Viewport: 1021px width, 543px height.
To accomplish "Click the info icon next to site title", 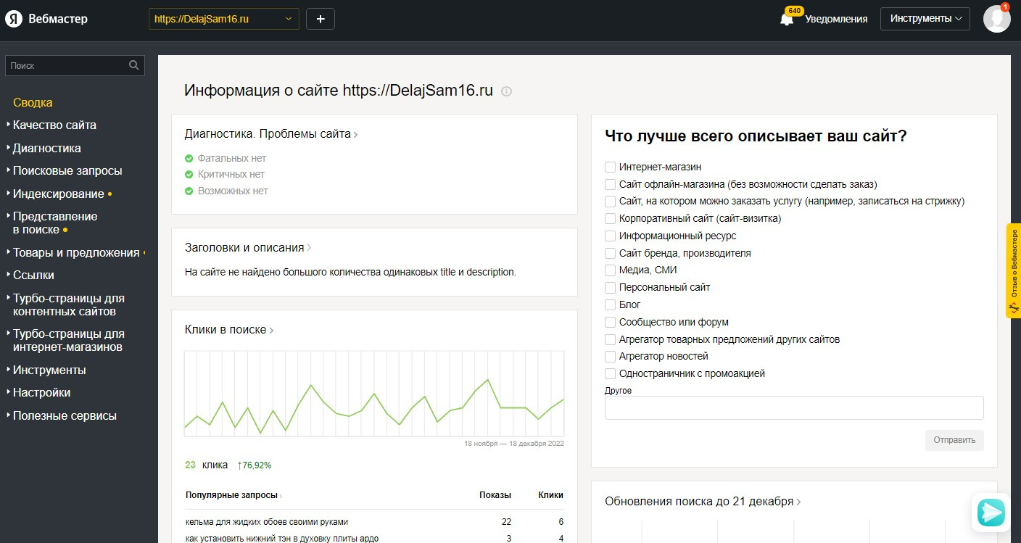I will (507, 91).
